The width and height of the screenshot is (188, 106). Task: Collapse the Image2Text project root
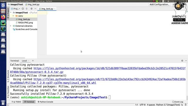point(11,12)
